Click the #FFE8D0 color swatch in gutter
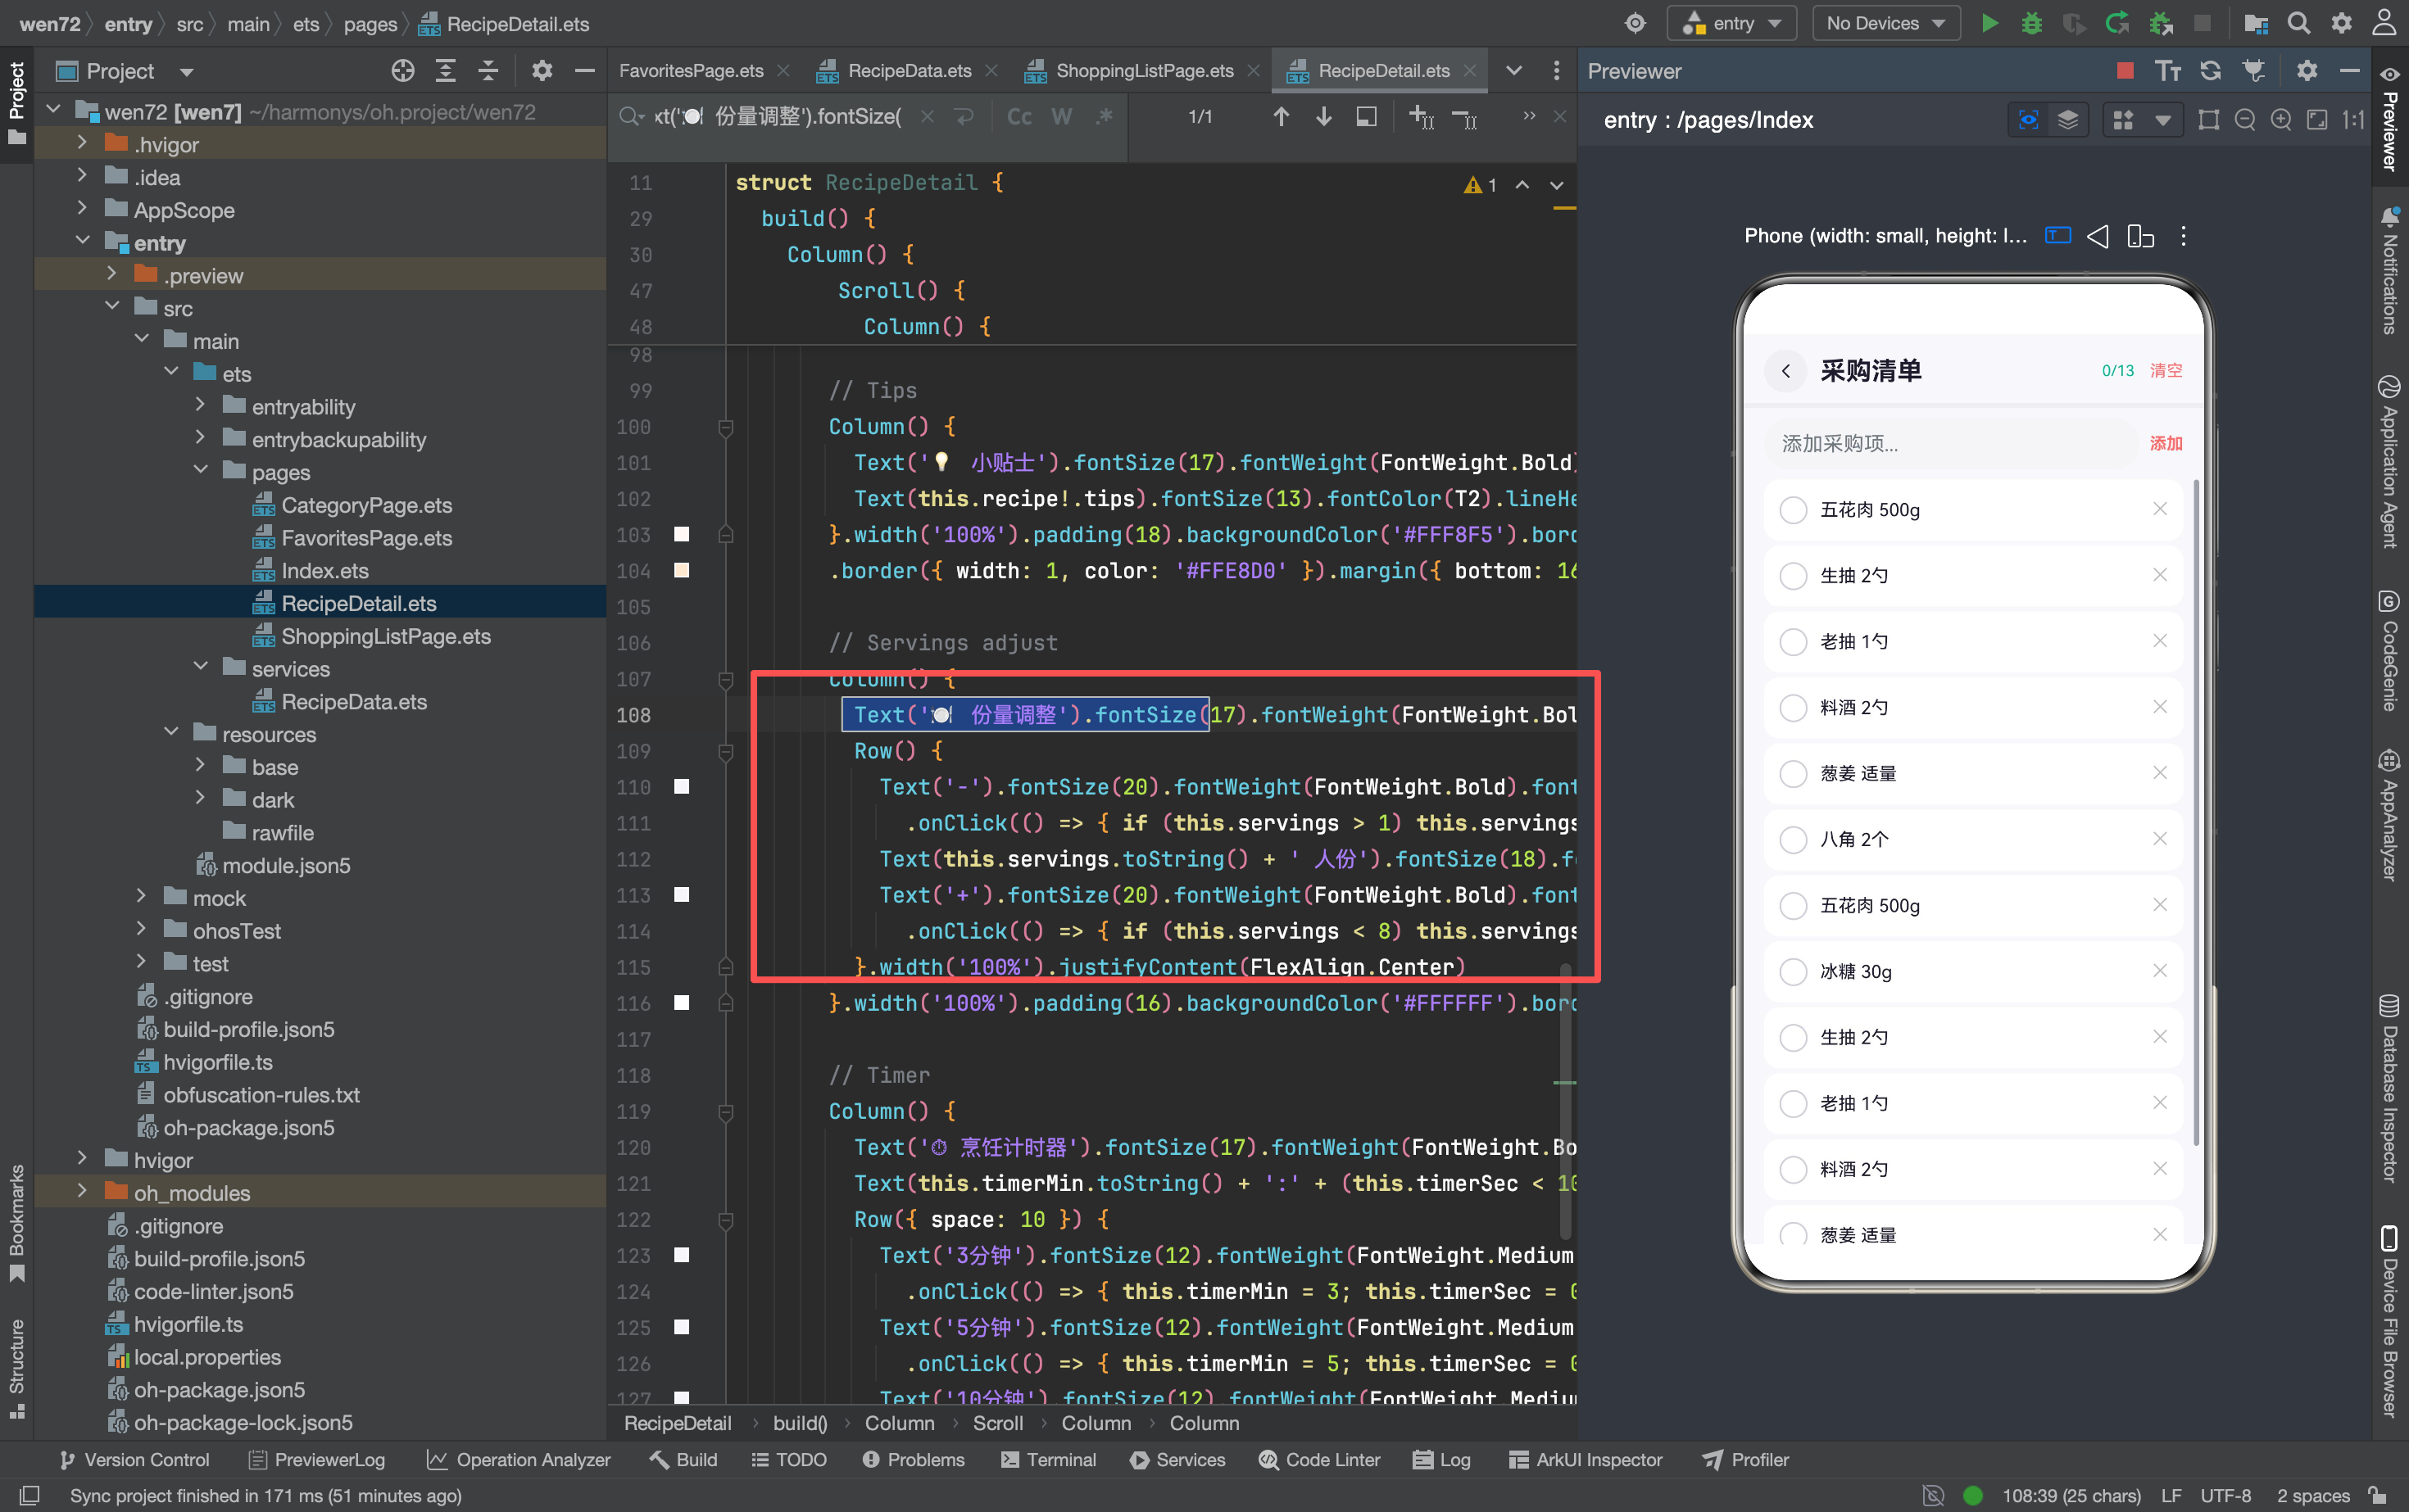 [681, 570]
